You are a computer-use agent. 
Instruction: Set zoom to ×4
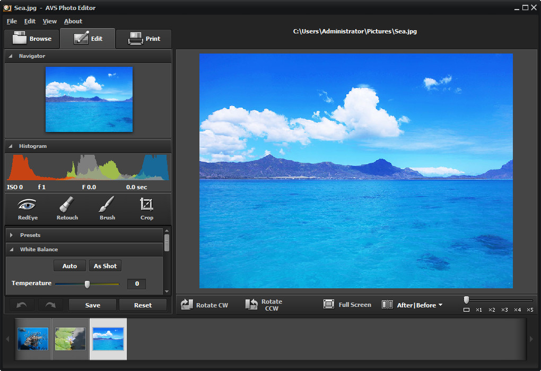pos(517,310)
